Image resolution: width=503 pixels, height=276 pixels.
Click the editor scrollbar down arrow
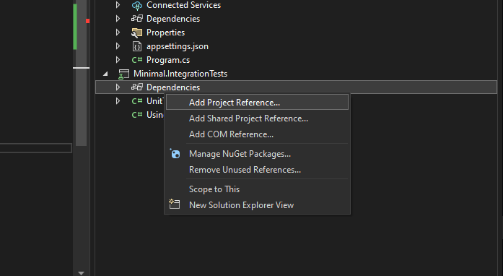[x=81, y=273]
